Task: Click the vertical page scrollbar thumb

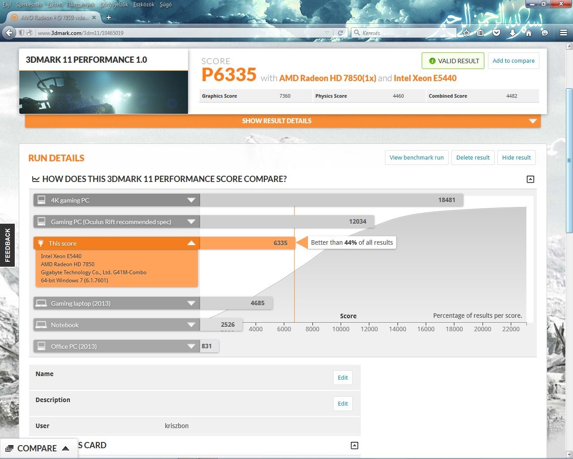Action: (x=569, y=160)
